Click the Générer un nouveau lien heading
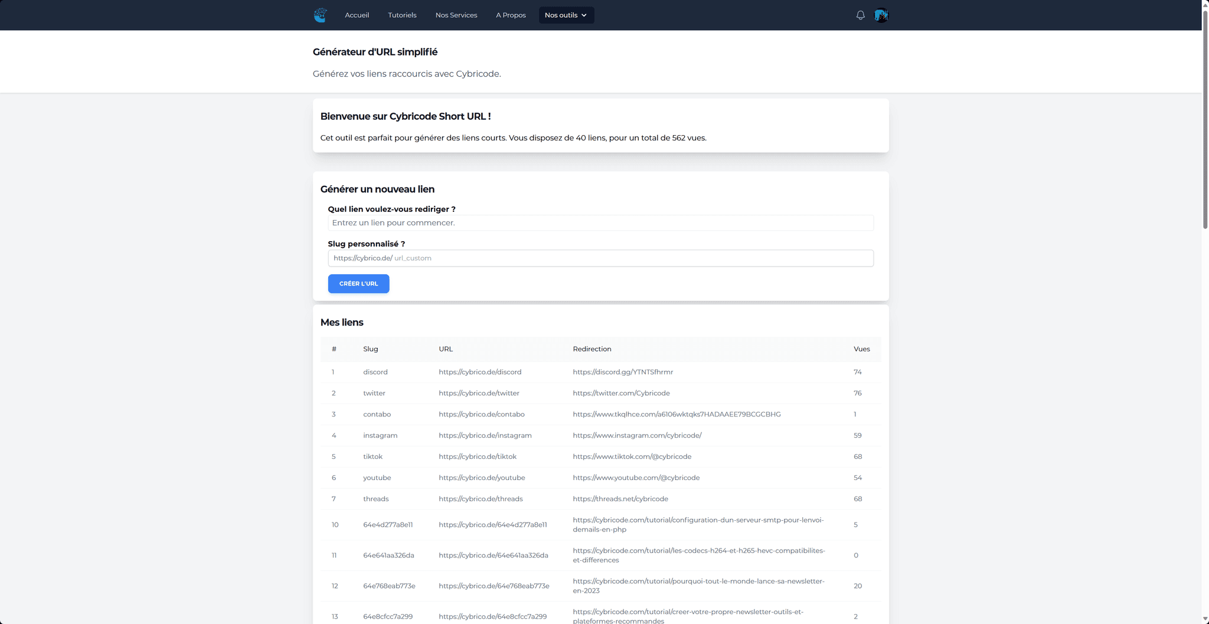The image size is (1209, 624). point(377,189)
